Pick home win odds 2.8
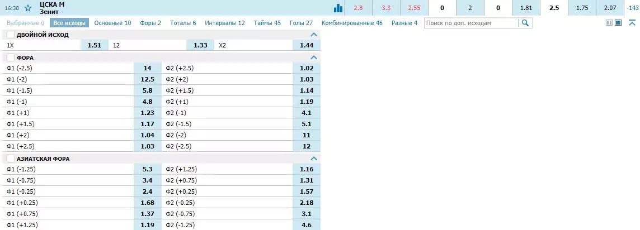This screenshot has width=640, height=230. (x=359, y=8)
